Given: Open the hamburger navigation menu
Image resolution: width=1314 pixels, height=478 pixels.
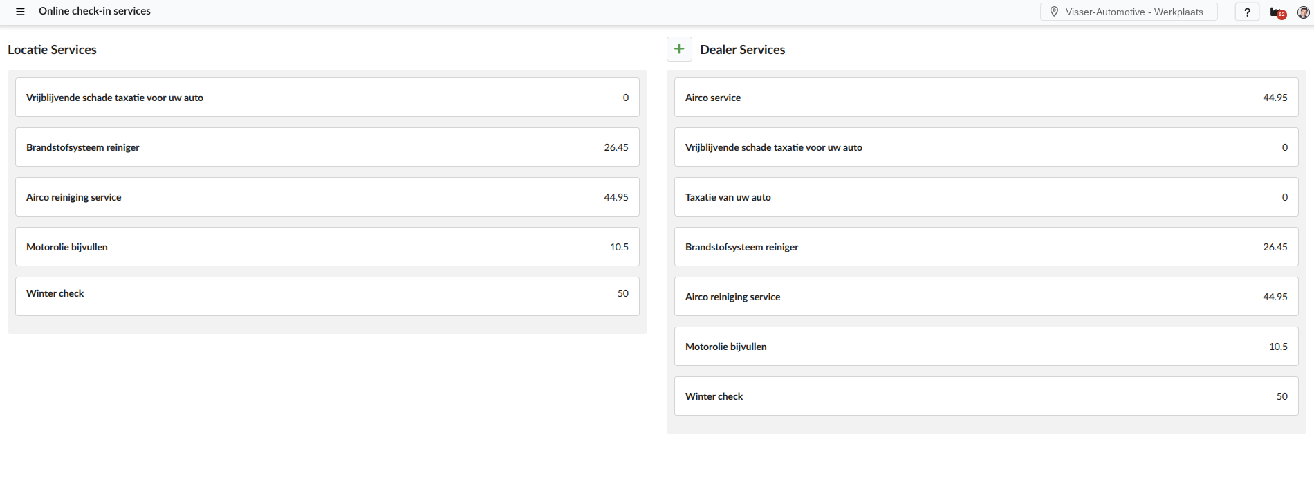Looking at the screenshot, I should point(20,12).
